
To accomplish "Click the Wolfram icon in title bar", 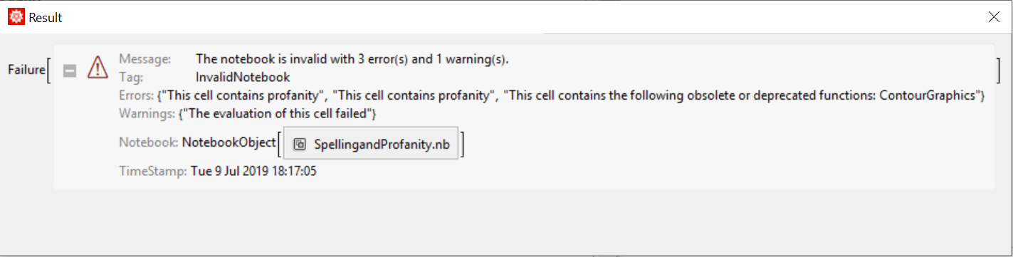I will (15, 17).
